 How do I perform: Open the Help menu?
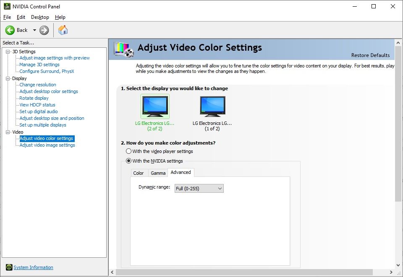coord(60,17)
